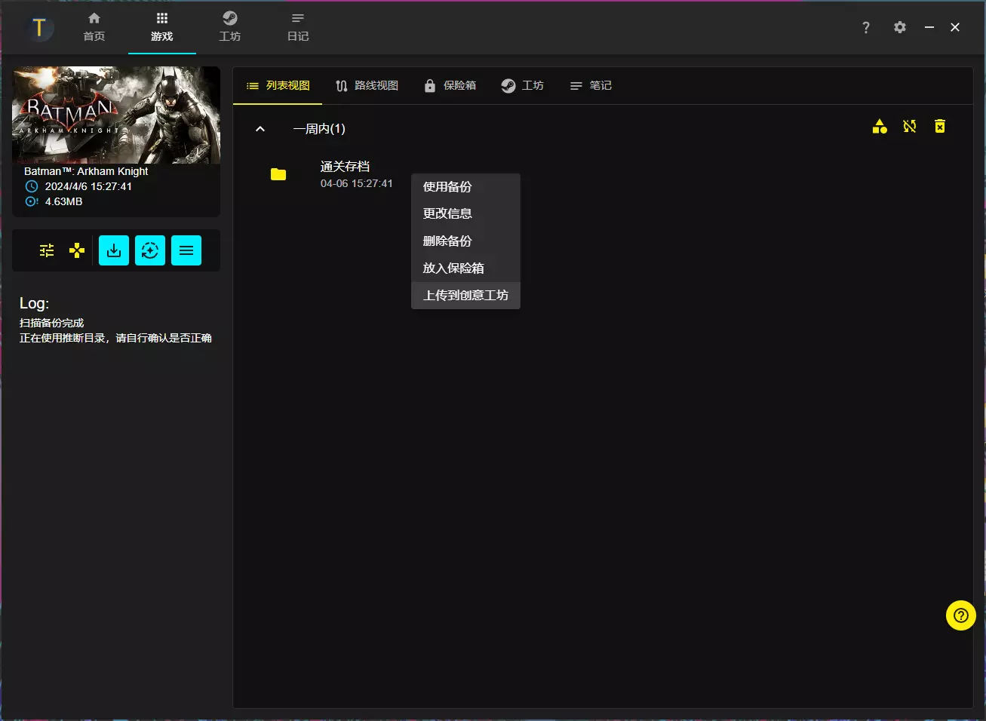Click the cyan quick restore circular button
Viewport: 986px width, 721px height.
point(150,250)
